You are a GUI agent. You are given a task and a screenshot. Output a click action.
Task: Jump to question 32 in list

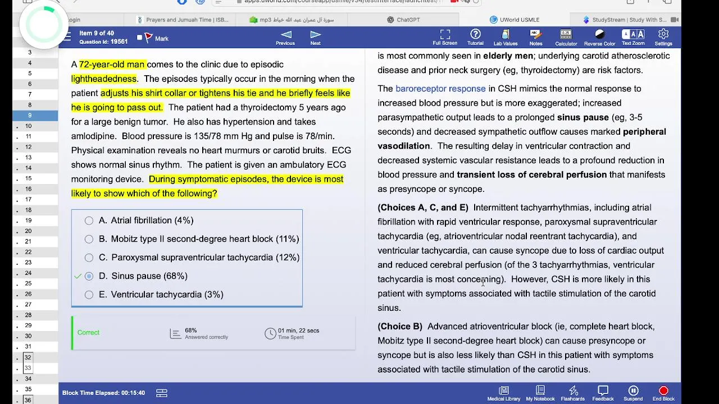28,357
